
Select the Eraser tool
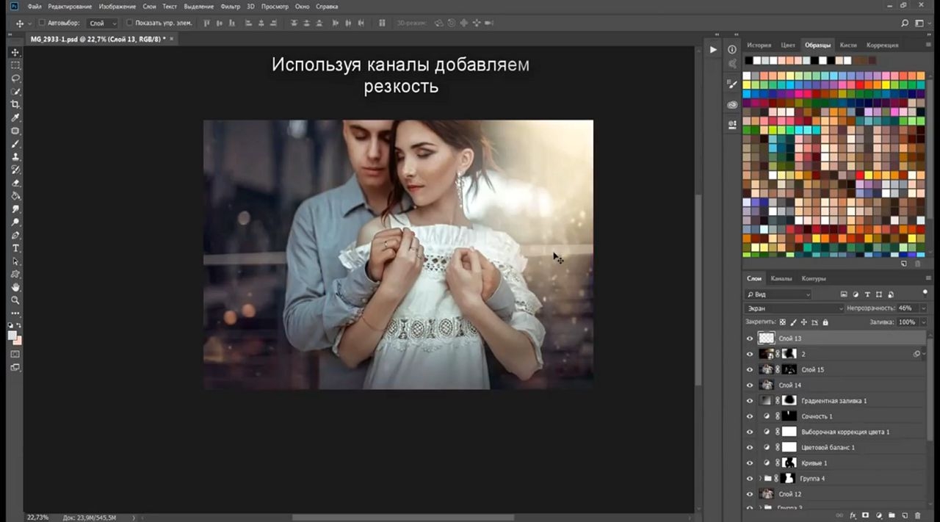coord(15,184)
